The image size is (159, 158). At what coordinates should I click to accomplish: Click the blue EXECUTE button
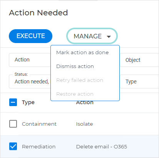[30, 36]
